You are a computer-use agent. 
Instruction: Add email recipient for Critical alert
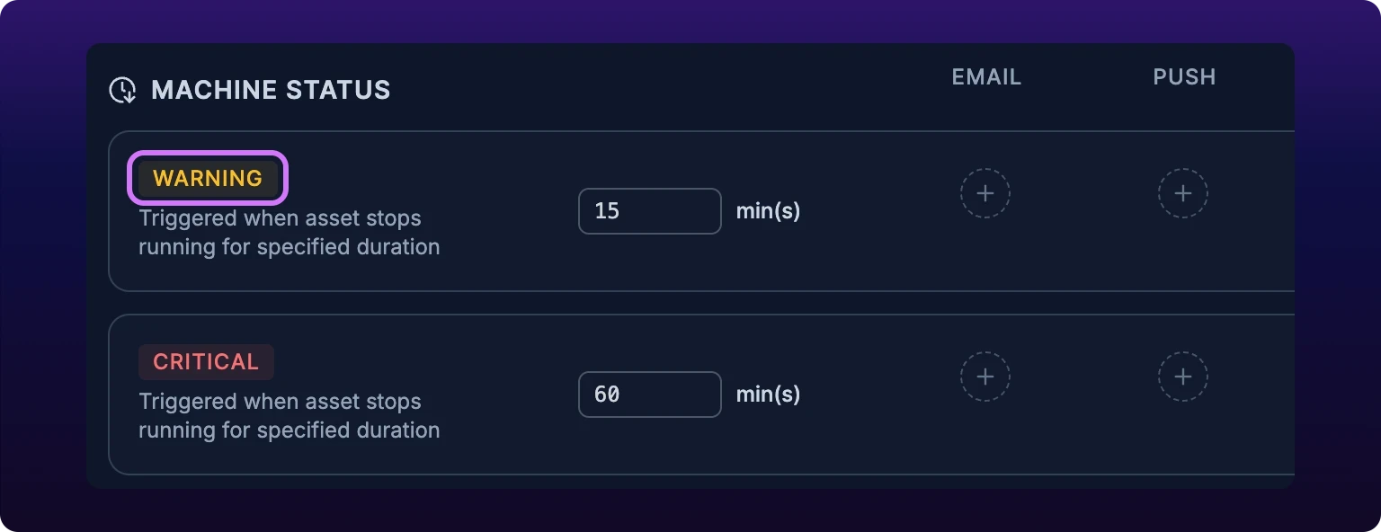point(985,377)
